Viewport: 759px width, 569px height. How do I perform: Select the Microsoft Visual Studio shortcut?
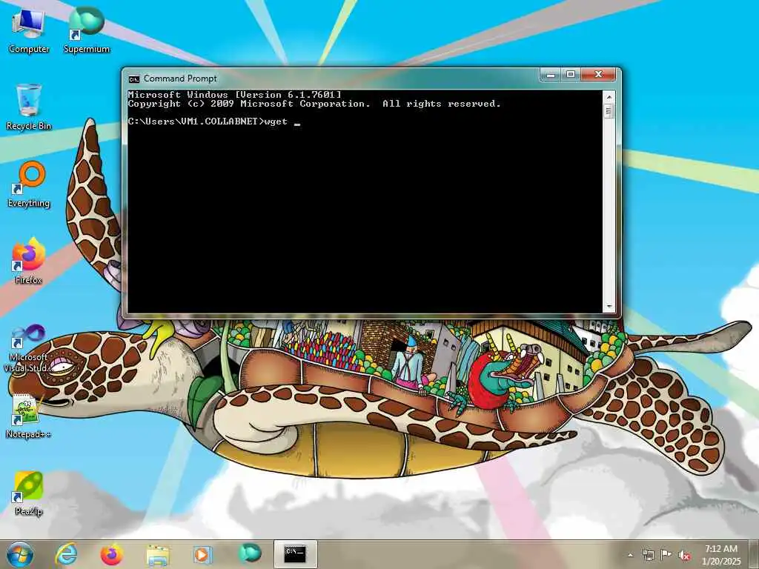click(x=29, y=348)
